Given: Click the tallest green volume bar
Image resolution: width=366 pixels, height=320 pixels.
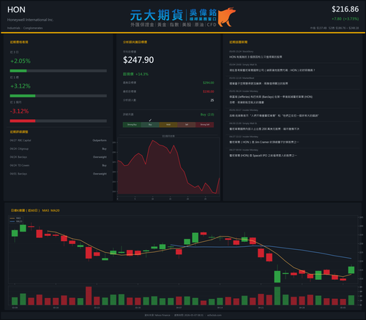Looking at the screenshot, I should (x=277, y=296).
